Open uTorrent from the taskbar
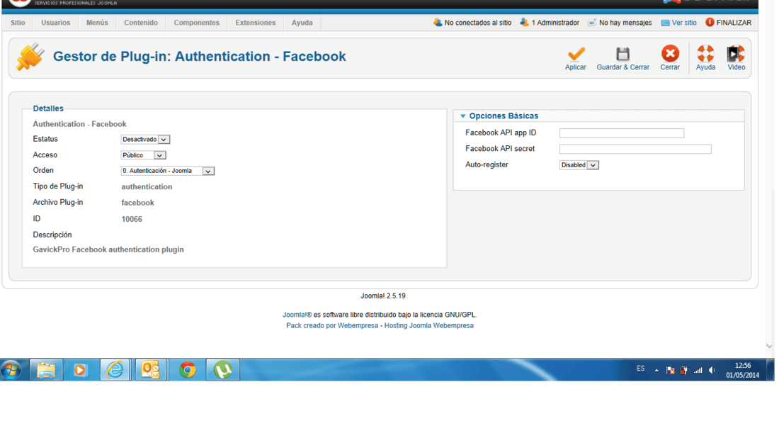779x438 pixels. (223, 370)
